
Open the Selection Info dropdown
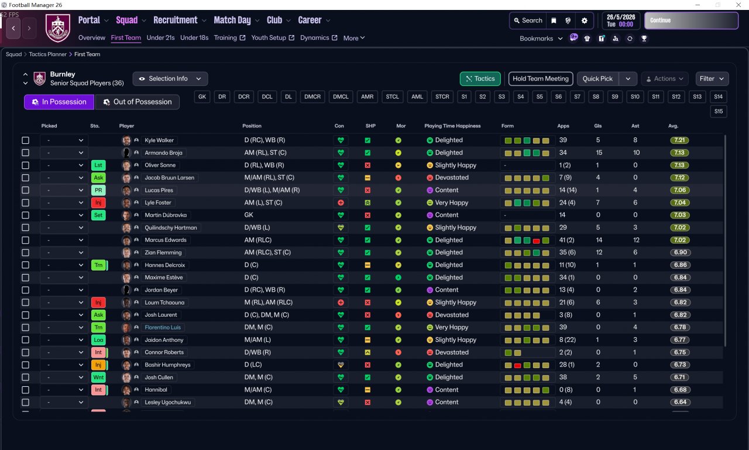pyautogui.click(x=170, y=79)
